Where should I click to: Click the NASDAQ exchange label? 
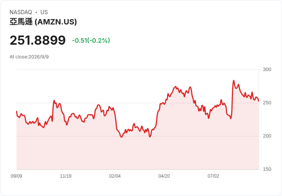click(x=21, y=12)
